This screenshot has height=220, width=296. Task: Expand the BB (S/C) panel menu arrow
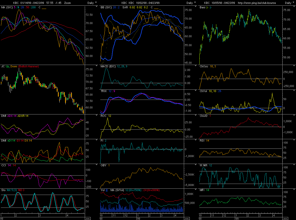(195, 7)
